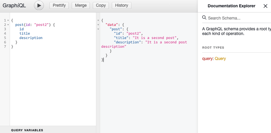Click the search magnifier icon in docs
271x133 pixels.
[x=204, y=18]
